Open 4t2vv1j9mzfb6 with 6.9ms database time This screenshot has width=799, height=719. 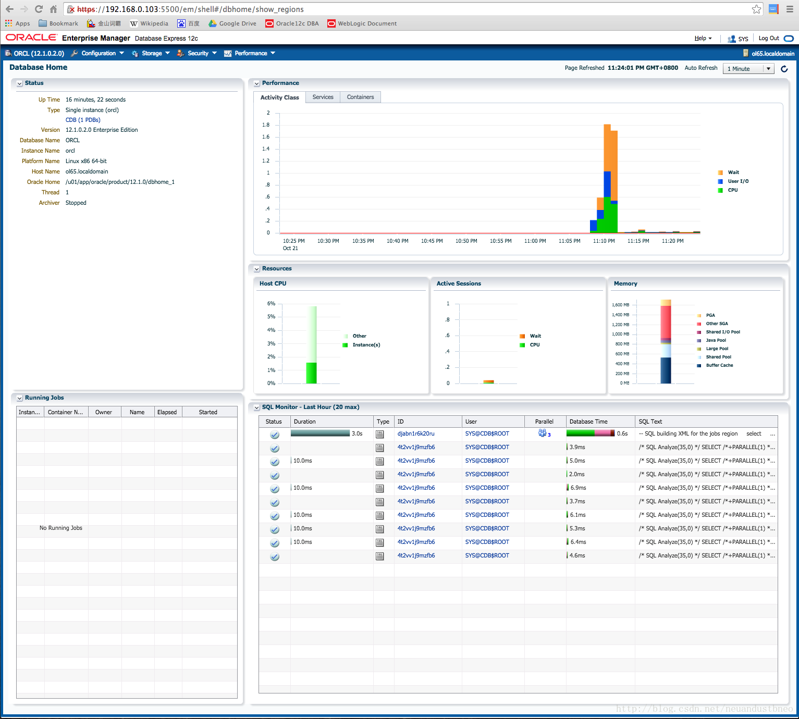point(415,488)
